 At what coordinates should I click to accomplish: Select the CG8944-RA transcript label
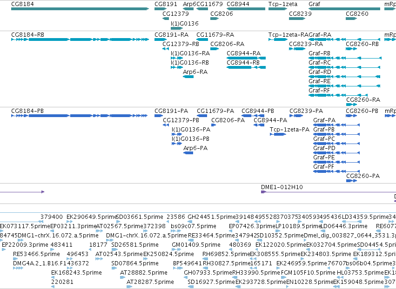[x=243, y=53]
